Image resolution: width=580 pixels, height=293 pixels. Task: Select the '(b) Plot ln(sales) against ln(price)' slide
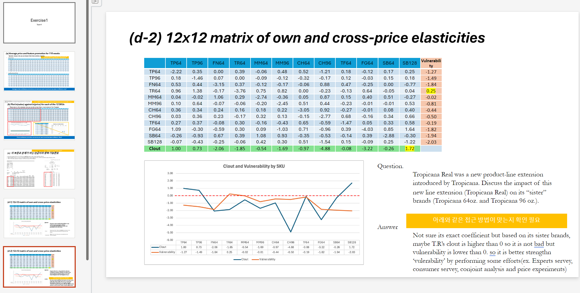point(39,120)
